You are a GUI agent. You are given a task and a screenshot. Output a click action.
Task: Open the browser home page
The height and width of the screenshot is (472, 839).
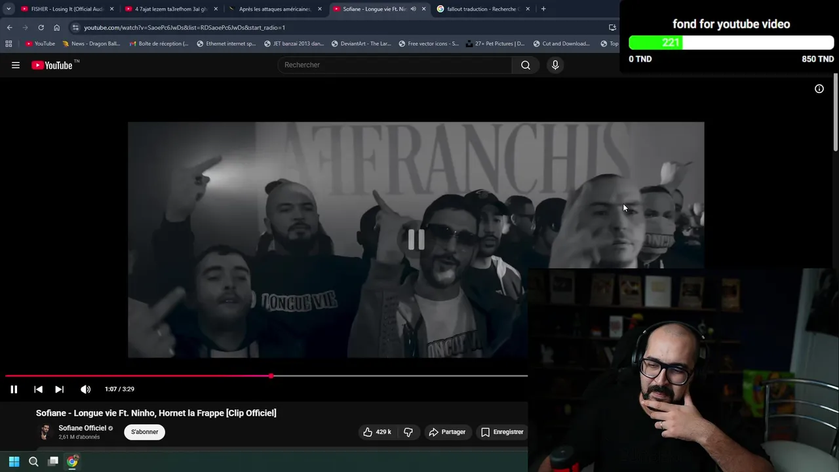(x=56, y=28)
